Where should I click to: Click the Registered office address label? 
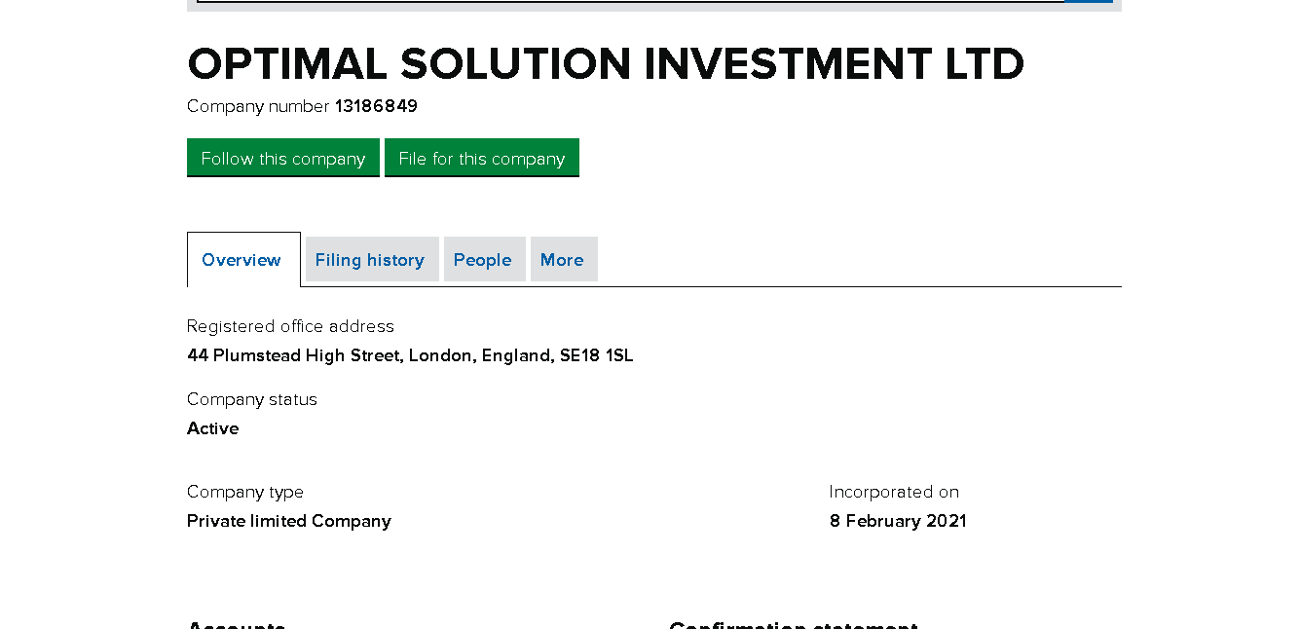[x=290, y=326]
